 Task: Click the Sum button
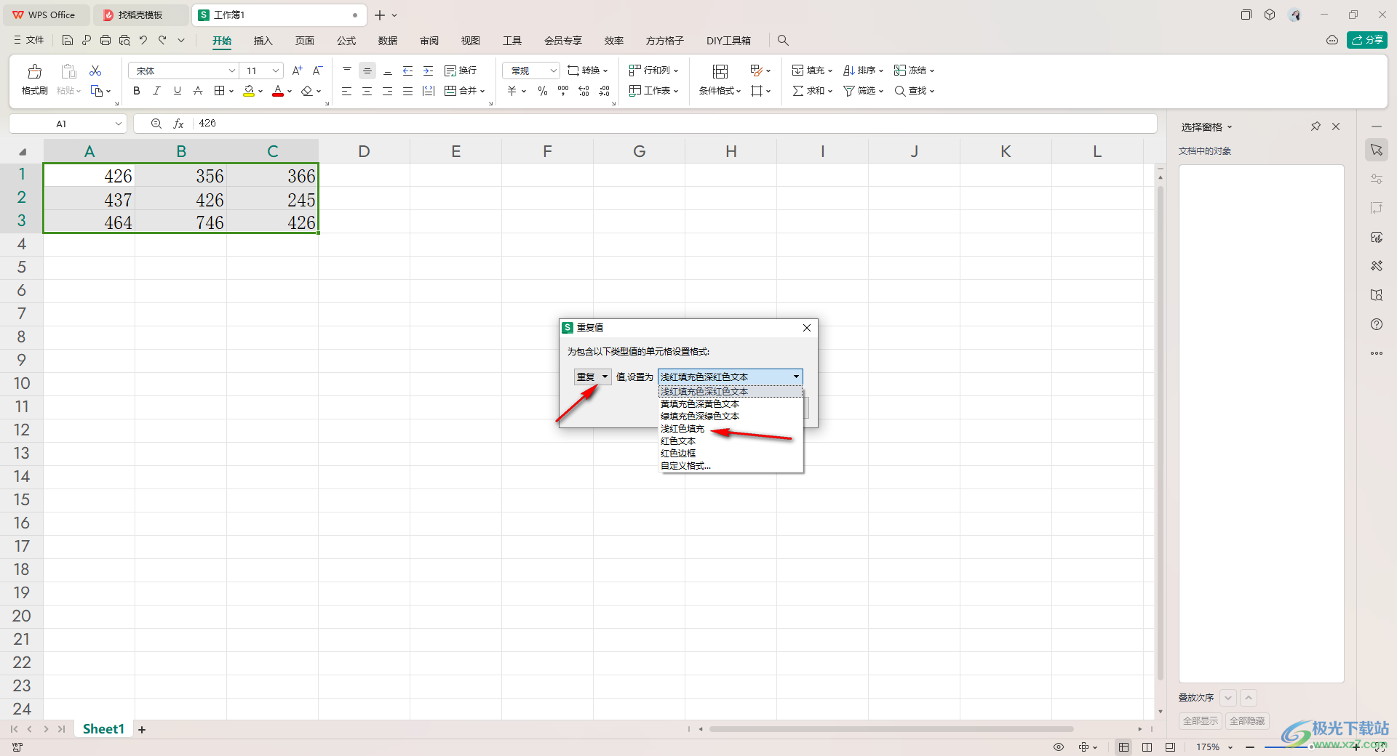(812, 91)
